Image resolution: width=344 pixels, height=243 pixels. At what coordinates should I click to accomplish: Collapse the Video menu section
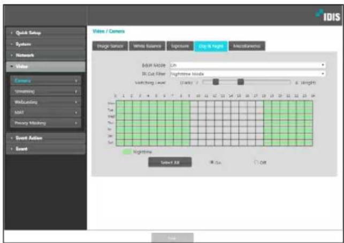45,66
